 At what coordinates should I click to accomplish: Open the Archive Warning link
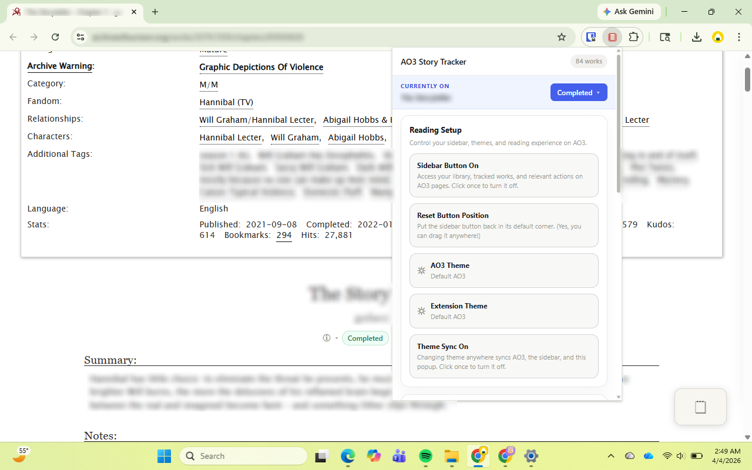pos(60,66)
